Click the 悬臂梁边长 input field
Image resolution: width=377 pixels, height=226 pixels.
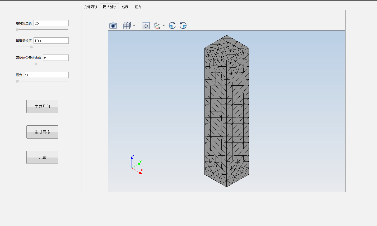[x=51, y=23]
